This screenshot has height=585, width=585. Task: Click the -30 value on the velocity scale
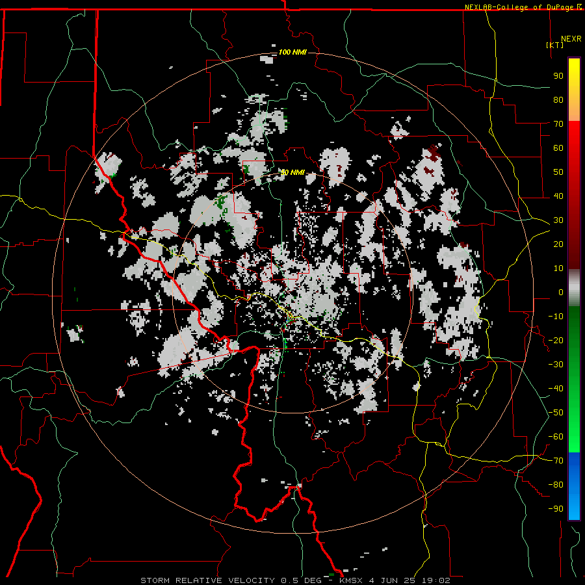tap(556, 365)
